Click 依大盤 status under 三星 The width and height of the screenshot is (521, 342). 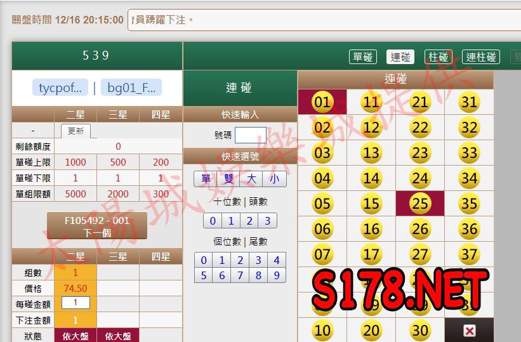point(118,336)
